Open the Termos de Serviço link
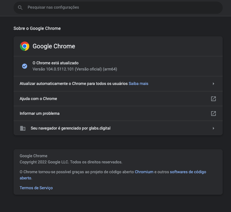The image size is (231, 212). (x=36, y=188)
